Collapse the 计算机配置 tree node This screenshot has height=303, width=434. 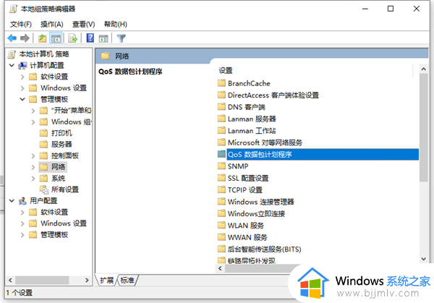[12, 66]
